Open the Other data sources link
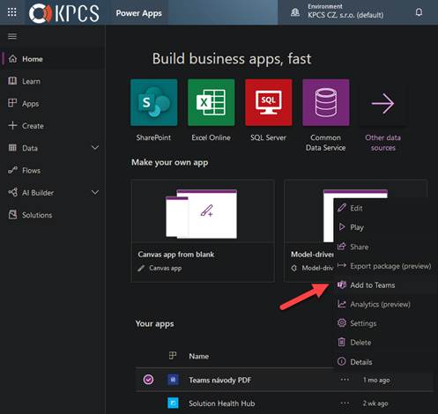This screenshot has width=438, height=414. pos(382,143)
